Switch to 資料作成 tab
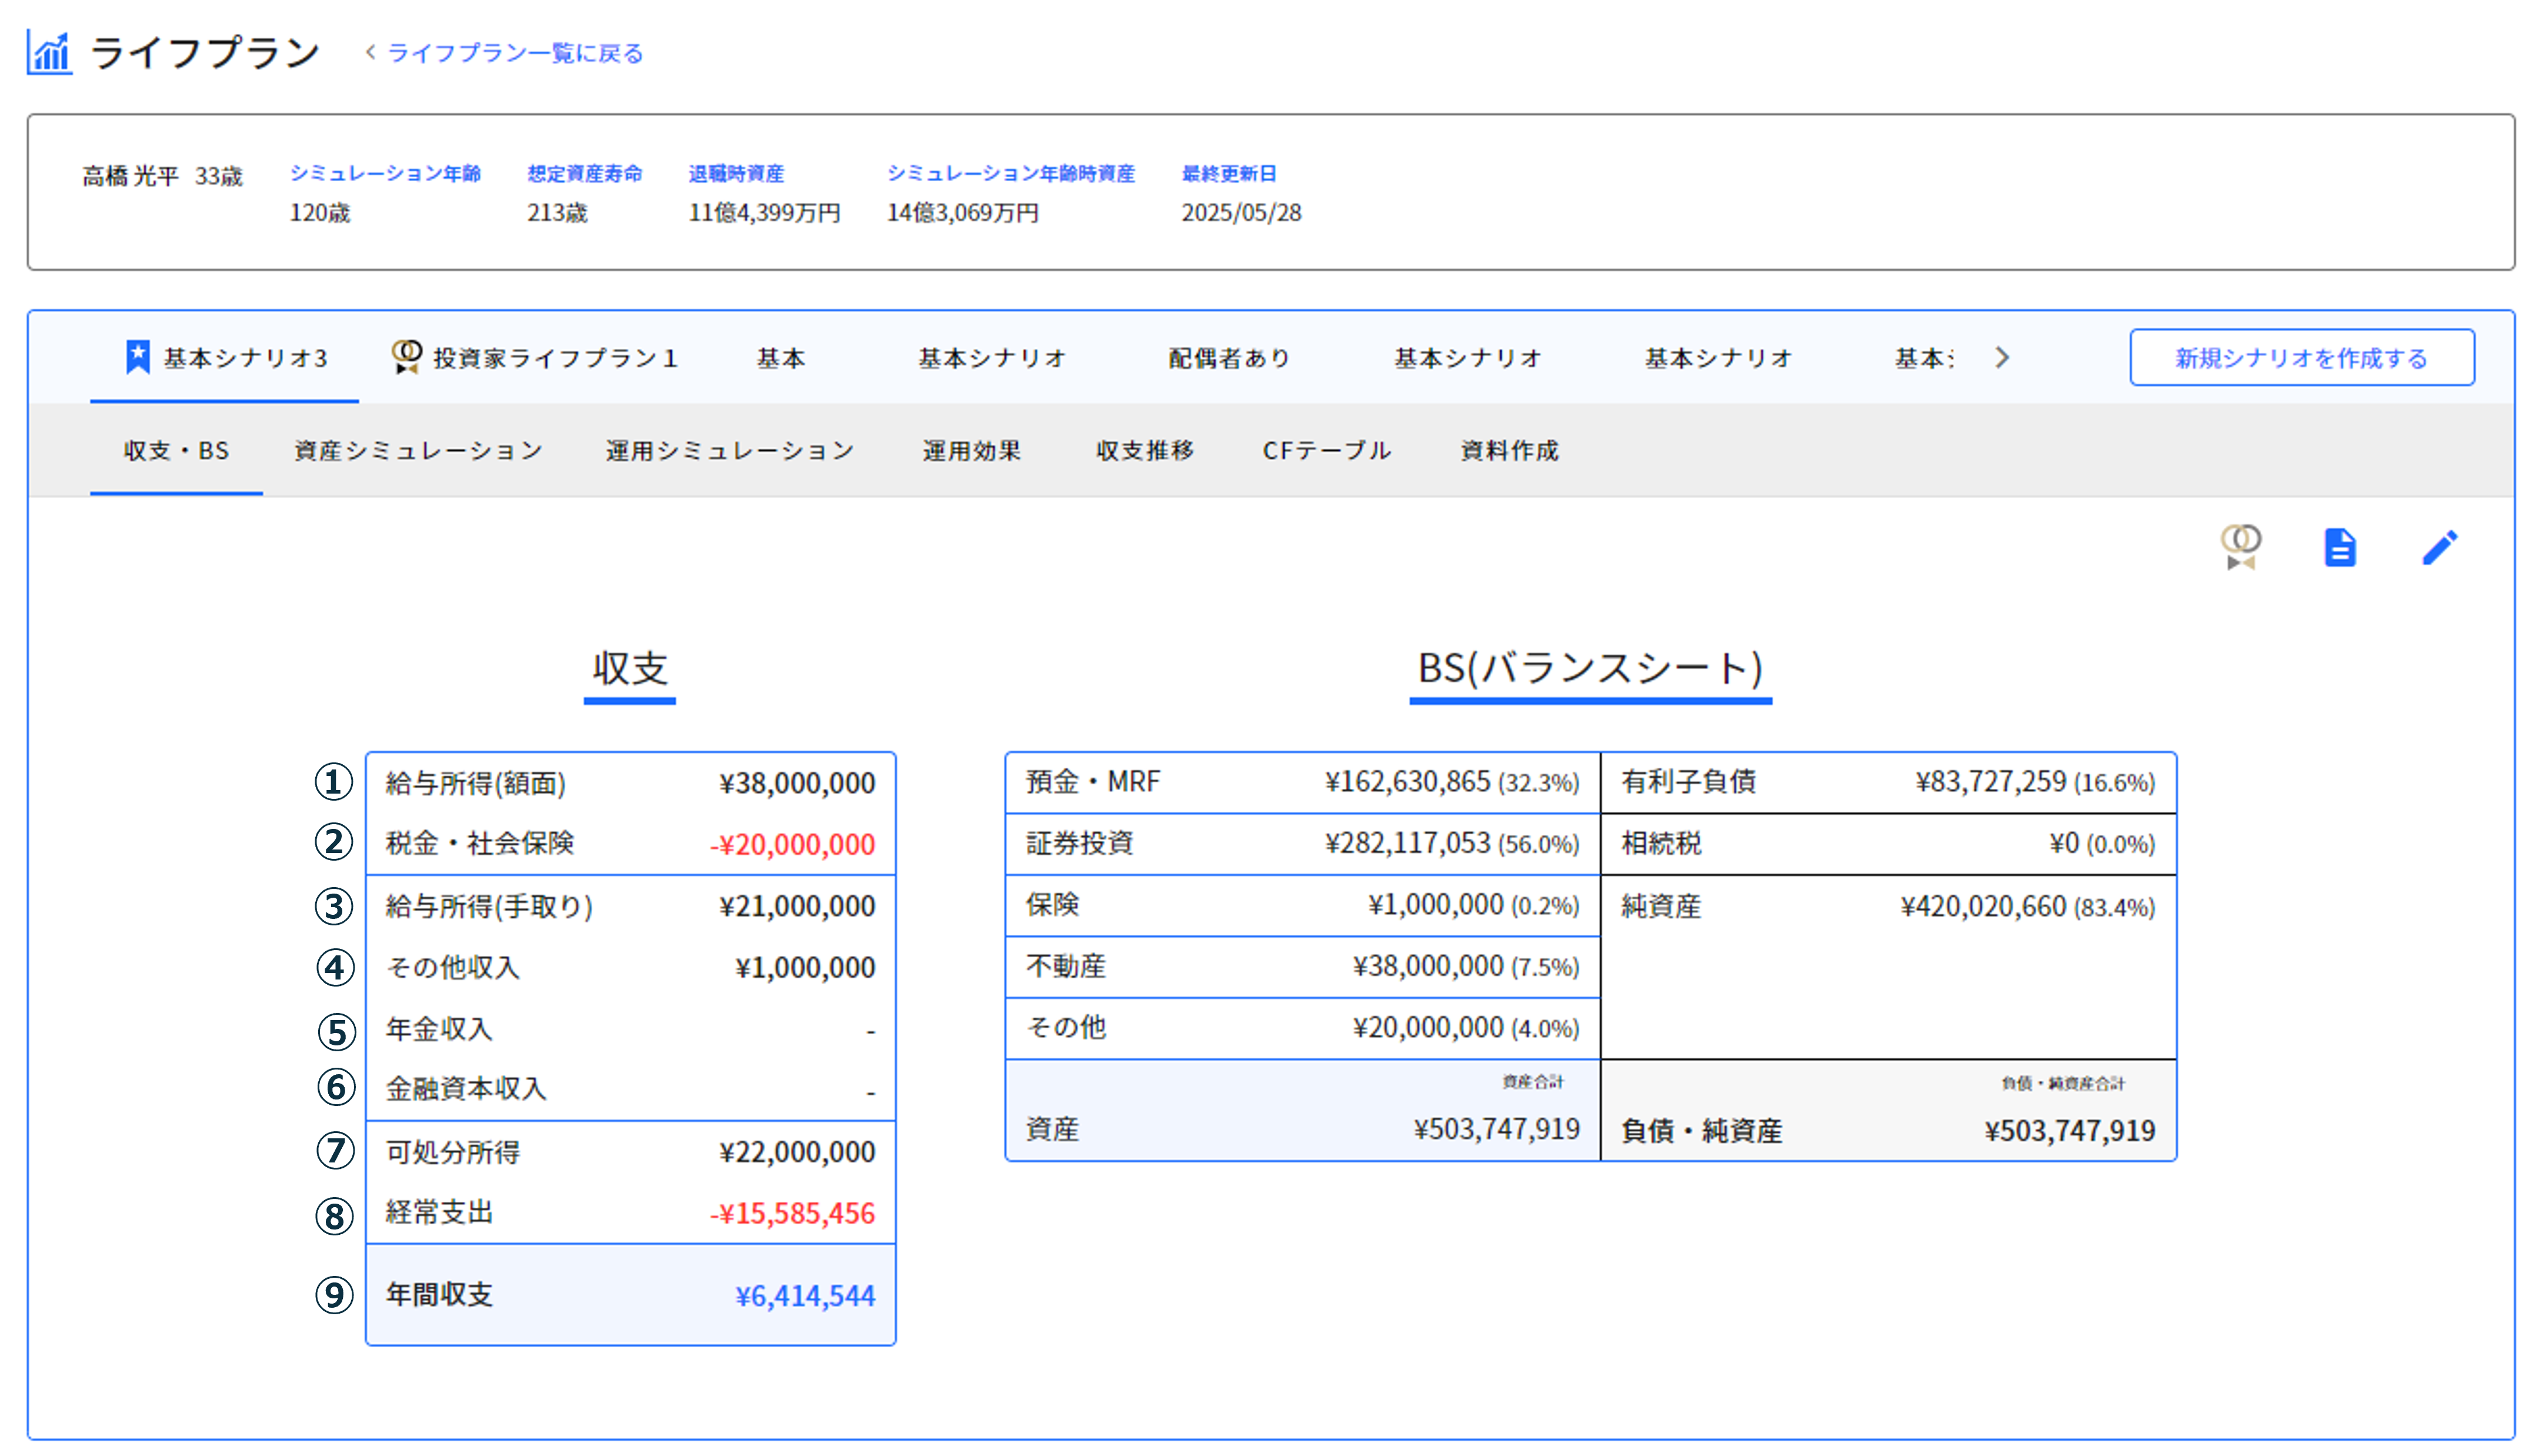The height and width of the screenshot is (1456, 2539). (x=1509, y=451)
